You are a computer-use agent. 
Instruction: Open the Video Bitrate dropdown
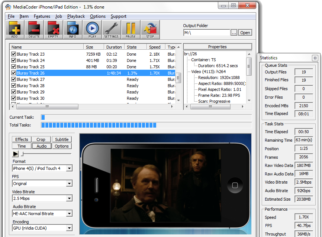pyautogui.click(x=70, y=198)
